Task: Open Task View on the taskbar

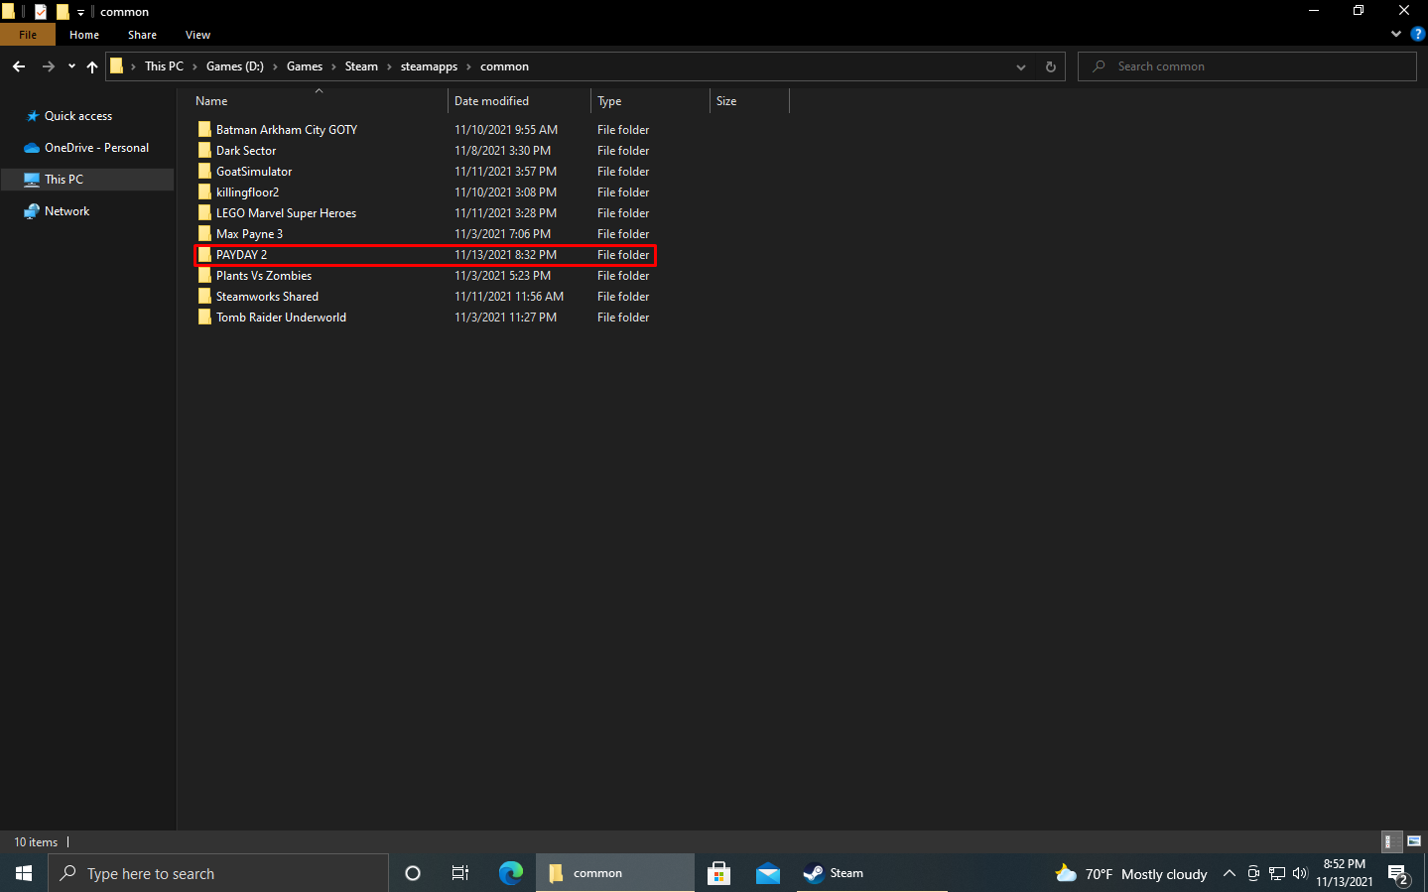Action: [460, 873]
